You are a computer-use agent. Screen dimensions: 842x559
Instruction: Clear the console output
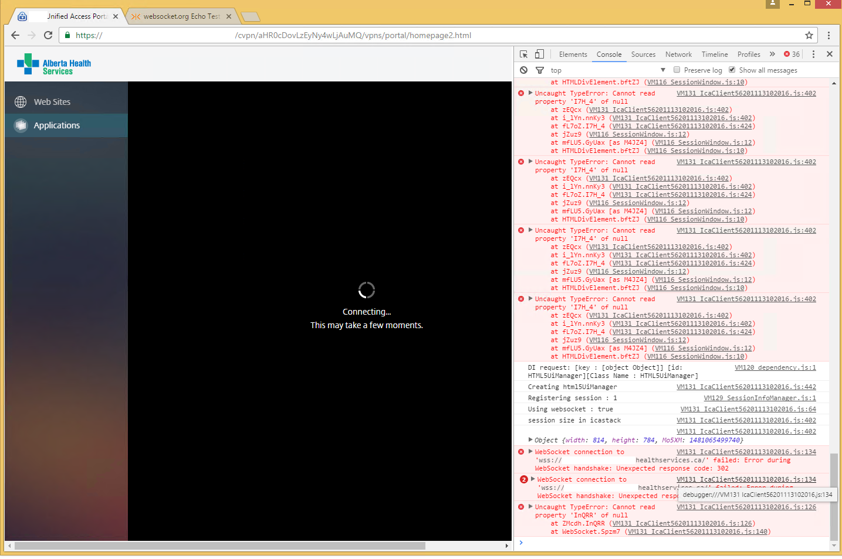point(523,70)
